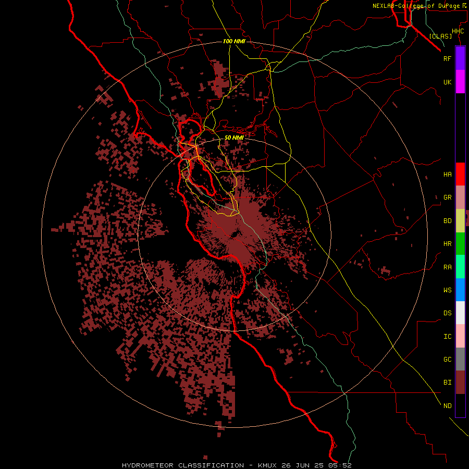Click the HA legend label
Screen dimensions: 469x469
[x=447, y=174]
